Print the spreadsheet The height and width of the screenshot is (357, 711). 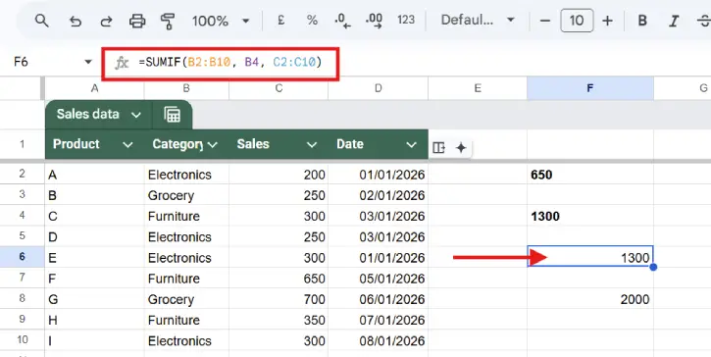[137, 22]
